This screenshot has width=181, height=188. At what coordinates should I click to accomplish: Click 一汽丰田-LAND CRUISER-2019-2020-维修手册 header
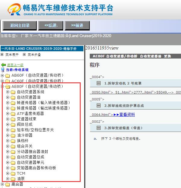42,49
